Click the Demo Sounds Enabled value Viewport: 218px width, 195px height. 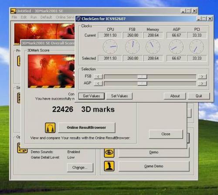(x=74, y=152)
